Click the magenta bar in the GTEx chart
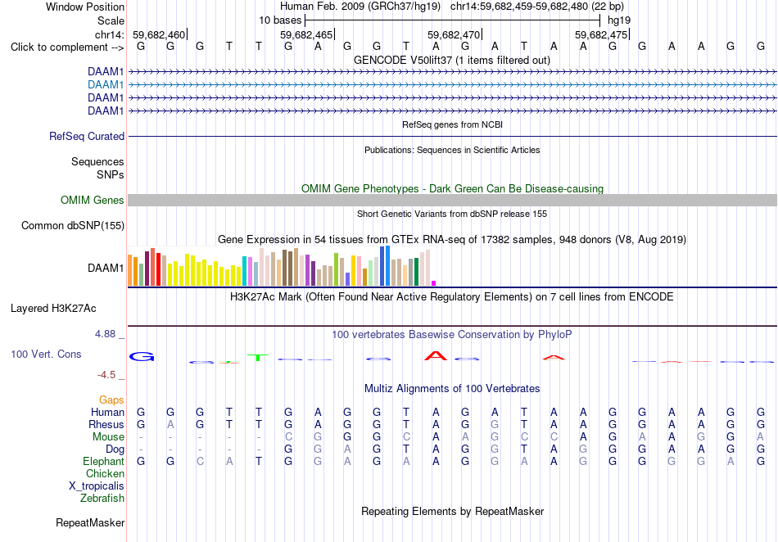 coord(434,283)
